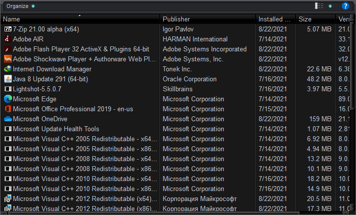356x215 pixels.
Task: Click the Visual C++ 2005 x64 icon
Action: tap(8, 139)
